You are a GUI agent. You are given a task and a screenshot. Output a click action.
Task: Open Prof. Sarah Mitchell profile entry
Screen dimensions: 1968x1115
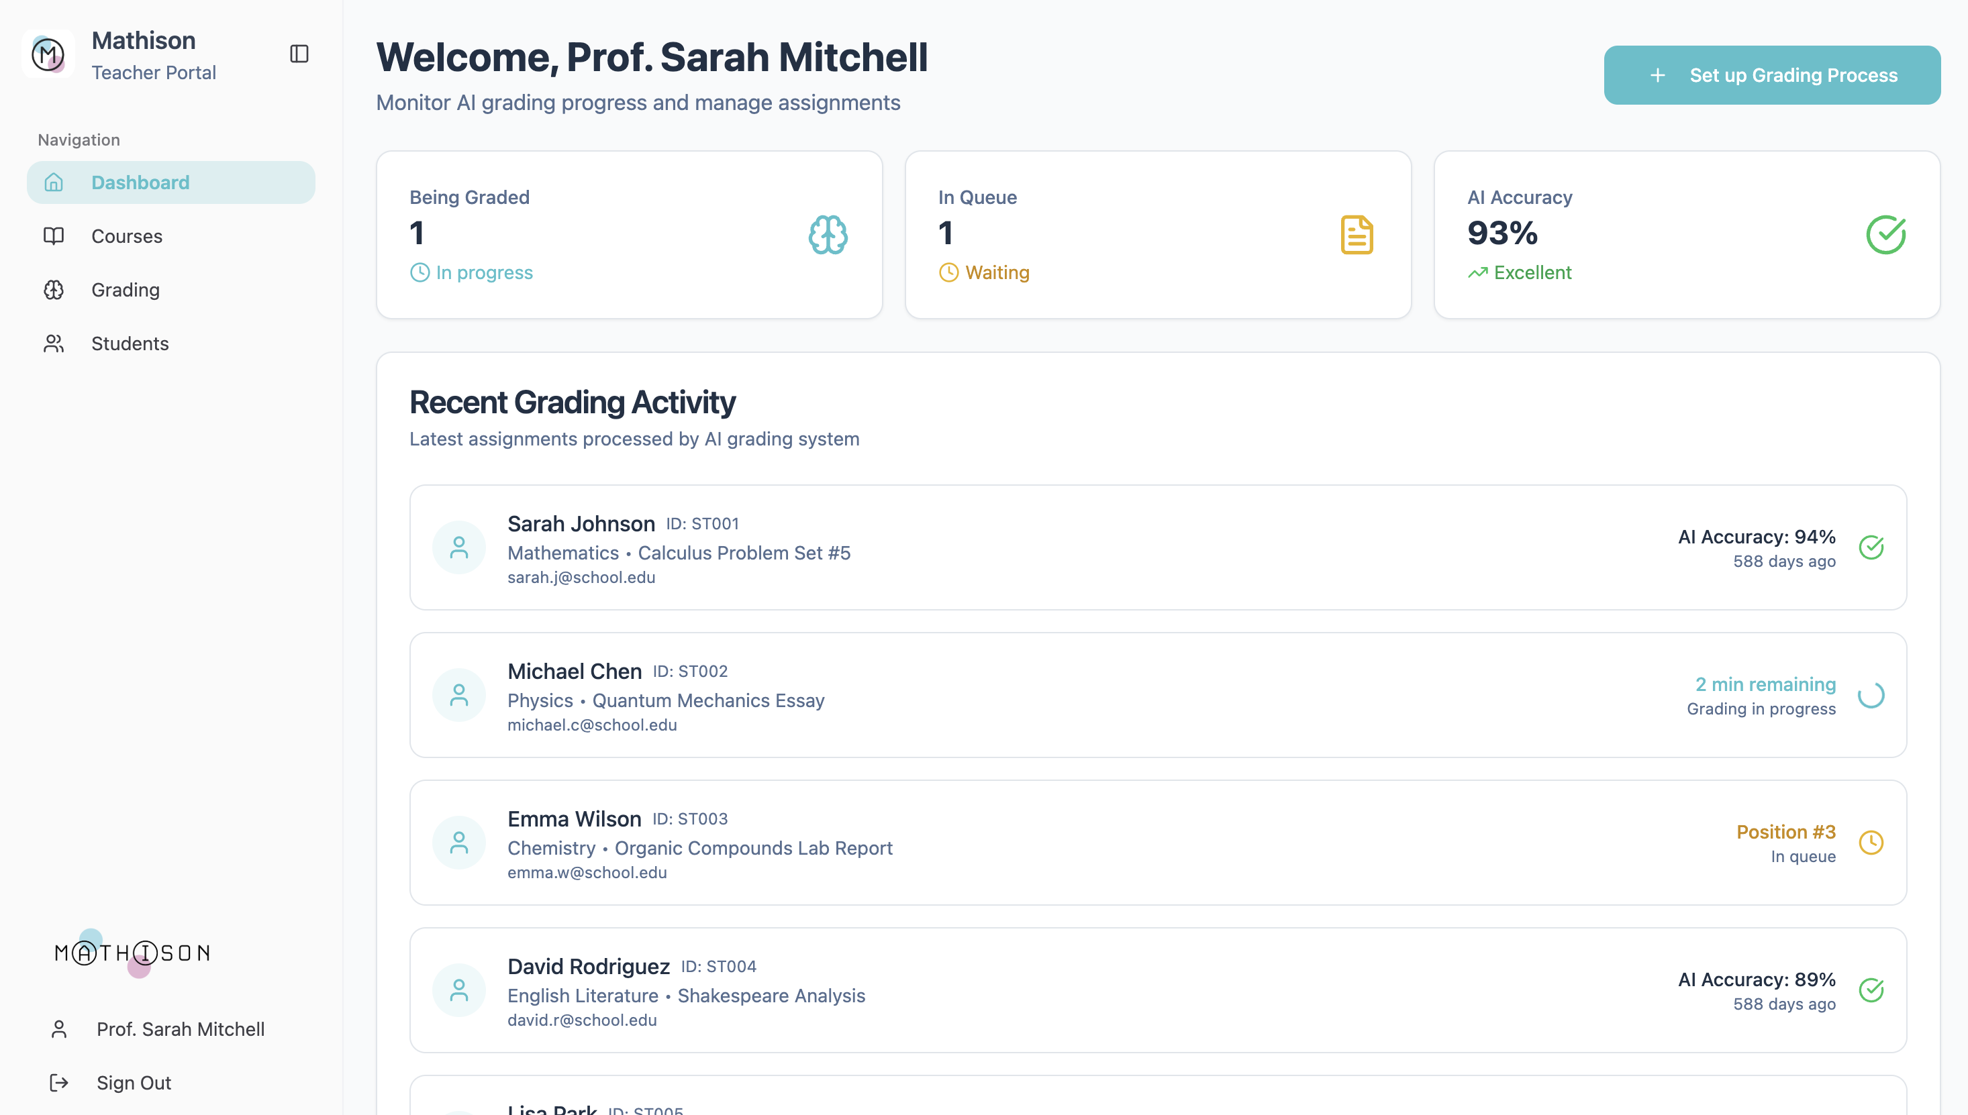pos(180,1028)
